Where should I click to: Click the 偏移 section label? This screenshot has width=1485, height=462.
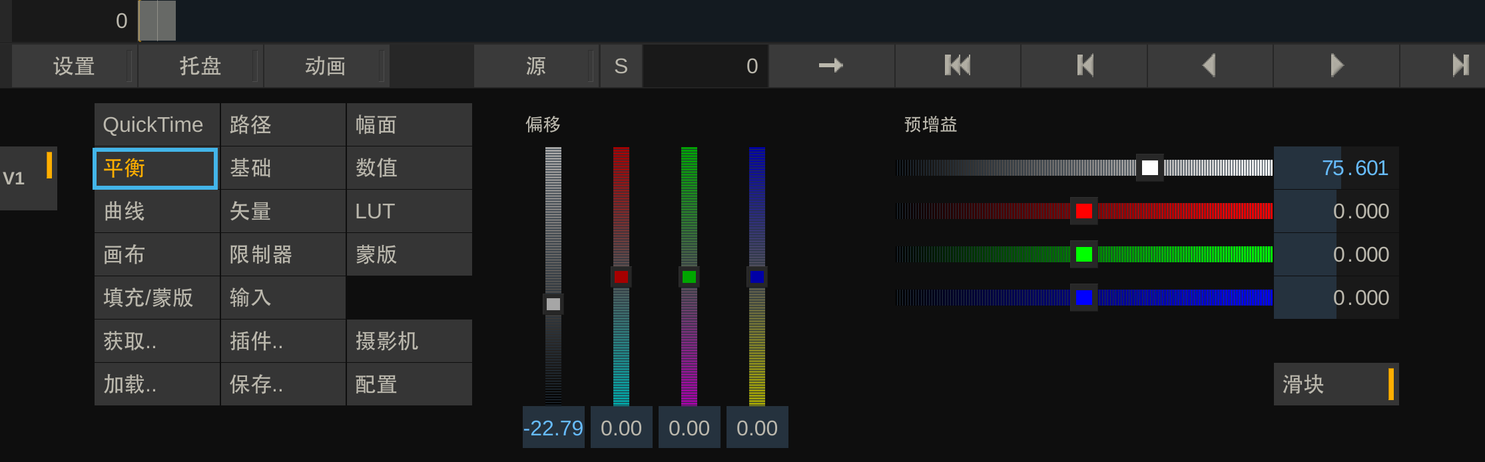pyautogui.click(x=543, y=124)
